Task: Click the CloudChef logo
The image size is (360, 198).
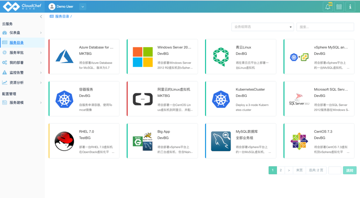Action: (x=22, y=7)
